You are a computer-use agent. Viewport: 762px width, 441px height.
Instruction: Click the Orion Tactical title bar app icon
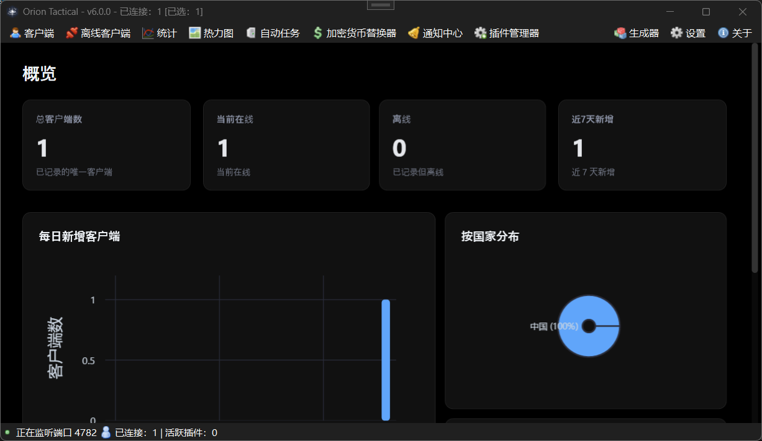(x=12, y=11)
